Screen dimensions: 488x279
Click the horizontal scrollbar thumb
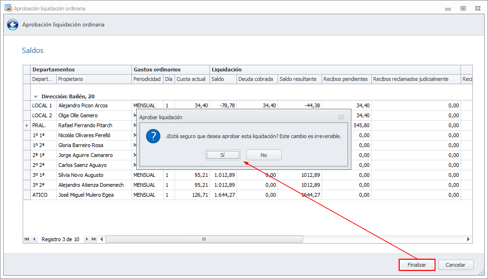tap(204, 239)
